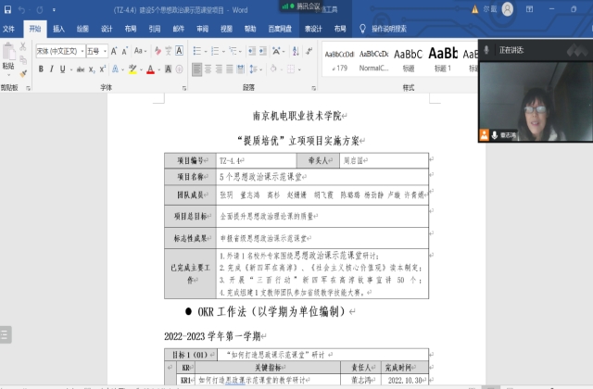The image size is (593, 389).
Task: Expand the Change Case Aa dropdown
Action: pyautogui.click(x=142, y=52)
